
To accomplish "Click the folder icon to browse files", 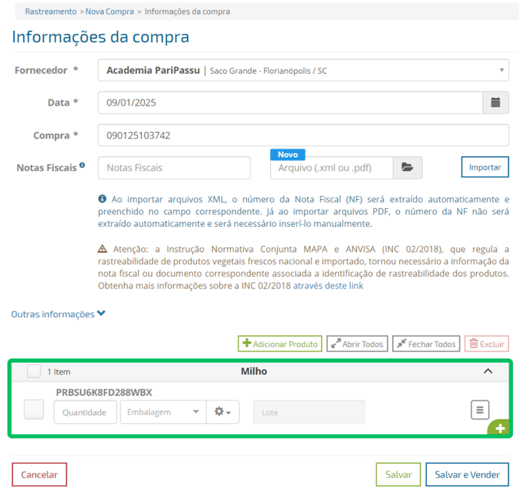I will point(407,167).
